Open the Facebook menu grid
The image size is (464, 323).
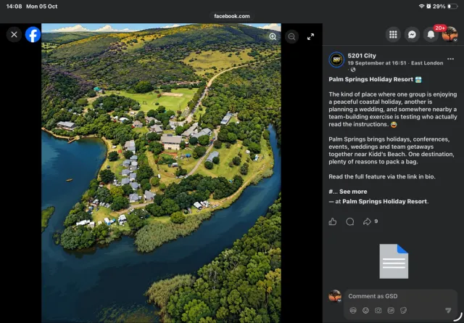click(393, 35)
